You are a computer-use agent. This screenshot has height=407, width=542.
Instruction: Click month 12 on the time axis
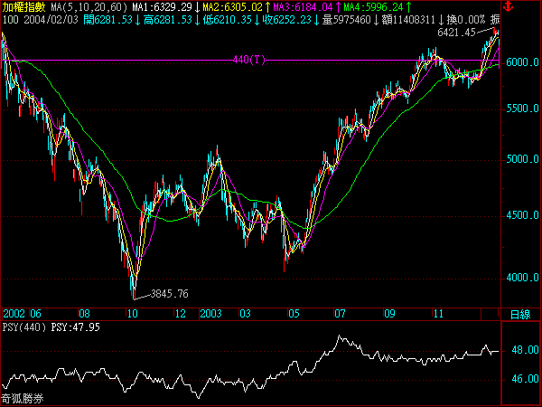point(181,314)
